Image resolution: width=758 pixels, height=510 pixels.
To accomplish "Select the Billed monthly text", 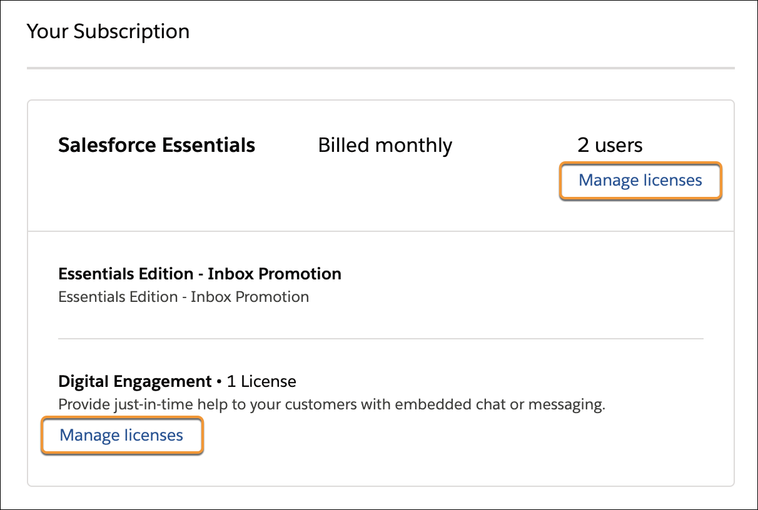I will pyautogui.click(x=385, y=146).
